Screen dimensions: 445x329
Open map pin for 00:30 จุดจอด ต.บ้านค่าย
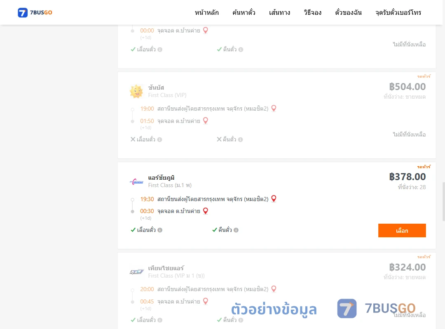[x=206, y=211]
